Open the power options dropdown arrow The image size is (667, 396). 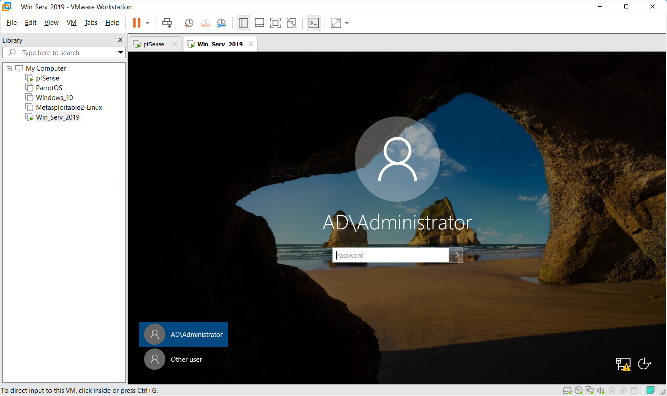click(148, 23)
